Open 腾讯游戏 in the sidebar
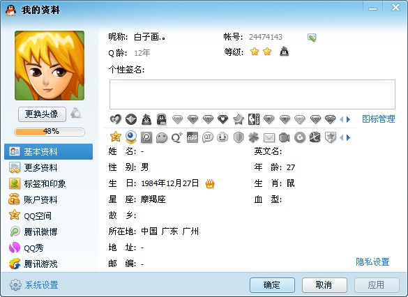 (48, 264)
